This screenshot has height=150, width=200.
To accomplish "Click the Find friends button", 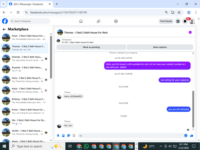I will (x=166, y=21).
